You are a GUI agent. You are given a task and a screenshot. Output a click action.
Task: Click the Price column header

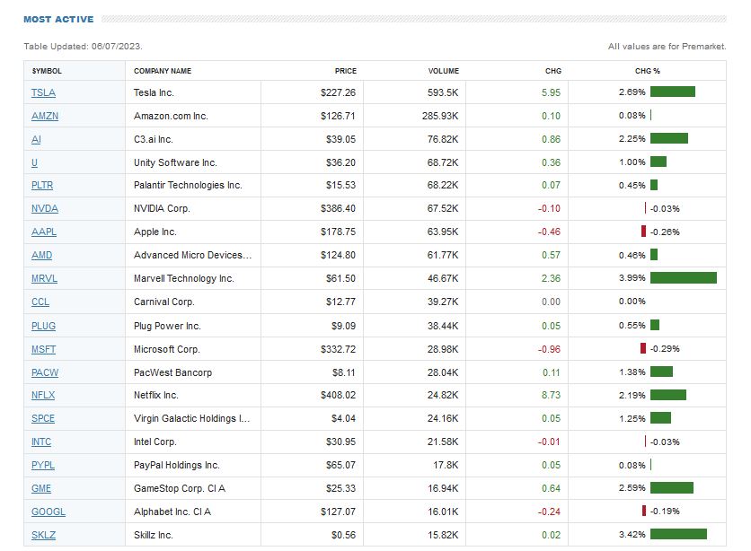[x=346, y=71]
